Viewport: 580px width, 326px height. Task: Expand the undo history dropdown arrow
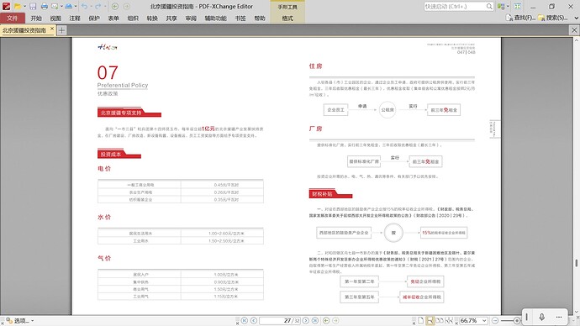91,6
